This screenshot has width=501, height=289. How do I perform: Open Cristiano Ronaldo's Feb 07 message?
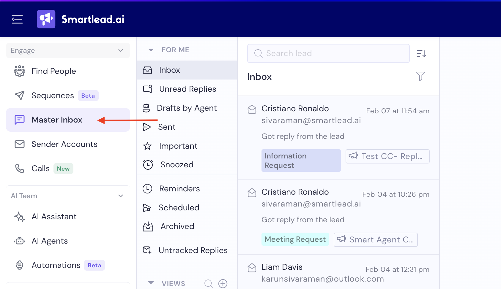tap(338, 138)
